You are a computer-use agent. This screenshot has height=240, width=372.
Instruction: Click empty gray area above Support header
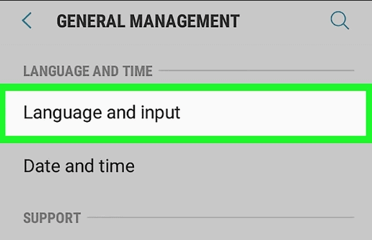click(x=186, y=198)
